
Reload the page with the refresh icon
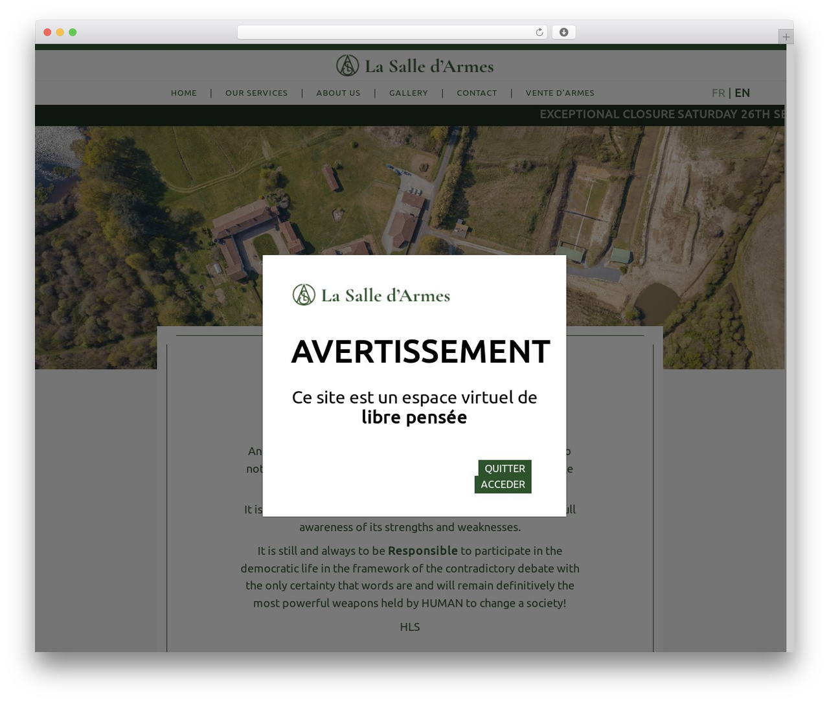[x=539, y=32]
